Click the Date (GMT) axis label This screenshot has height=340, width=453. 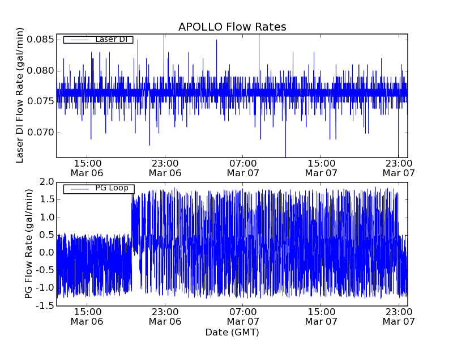(x=232, y=333)
